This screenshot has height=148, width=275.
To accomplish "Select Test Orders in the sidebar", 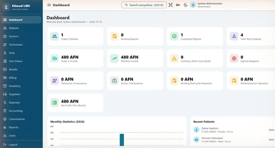I will (x=21, y=61).
